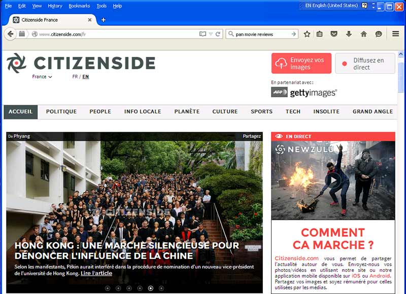The width and height of the screenshot is (406, 294).
Task: Select the sixth slideshow dot
Action: tap(161, 288)
